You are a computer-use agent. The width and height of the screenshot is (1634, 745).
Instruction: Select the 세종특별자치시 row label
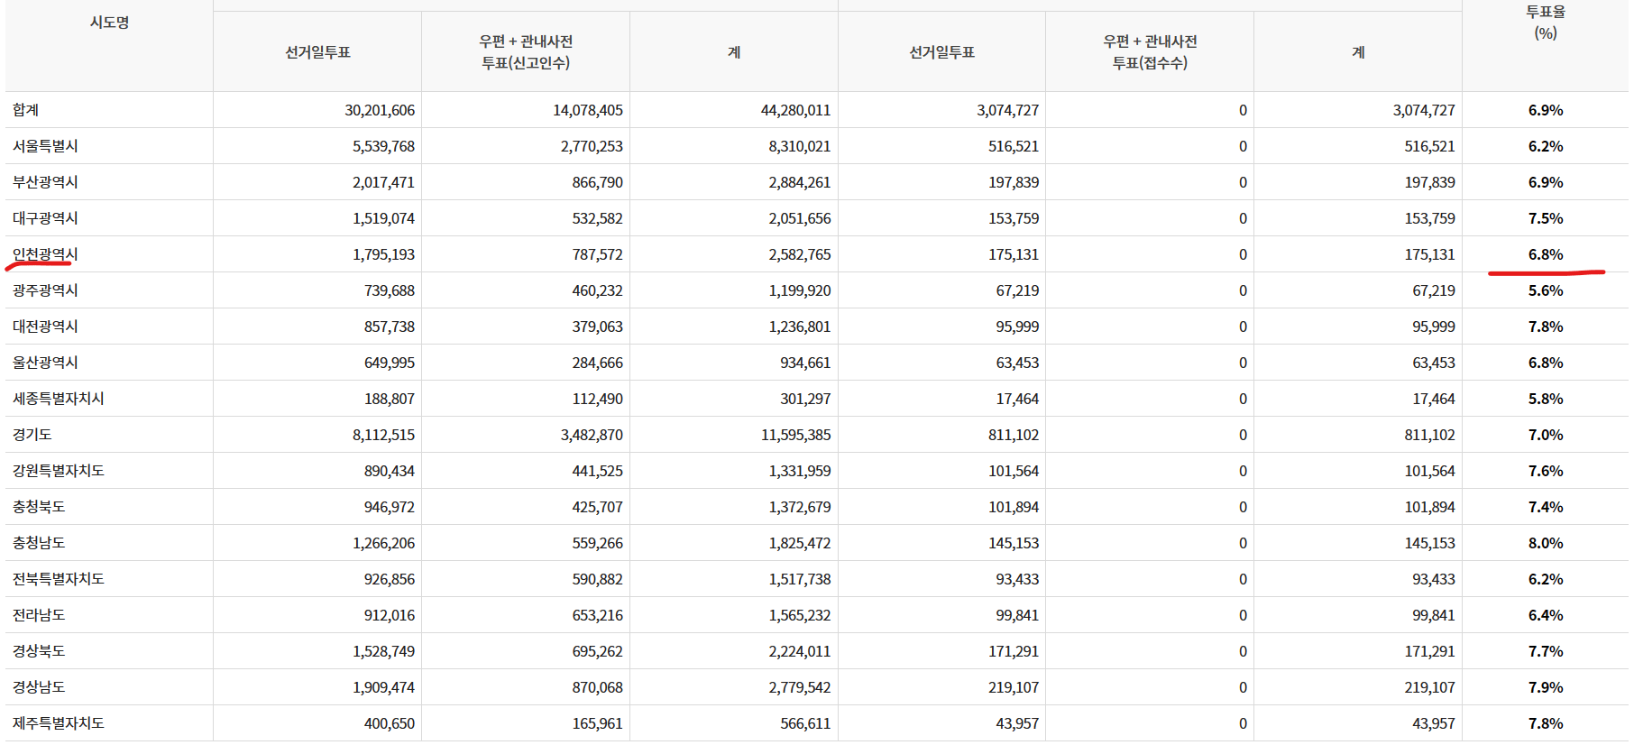[x=59, y=399]
